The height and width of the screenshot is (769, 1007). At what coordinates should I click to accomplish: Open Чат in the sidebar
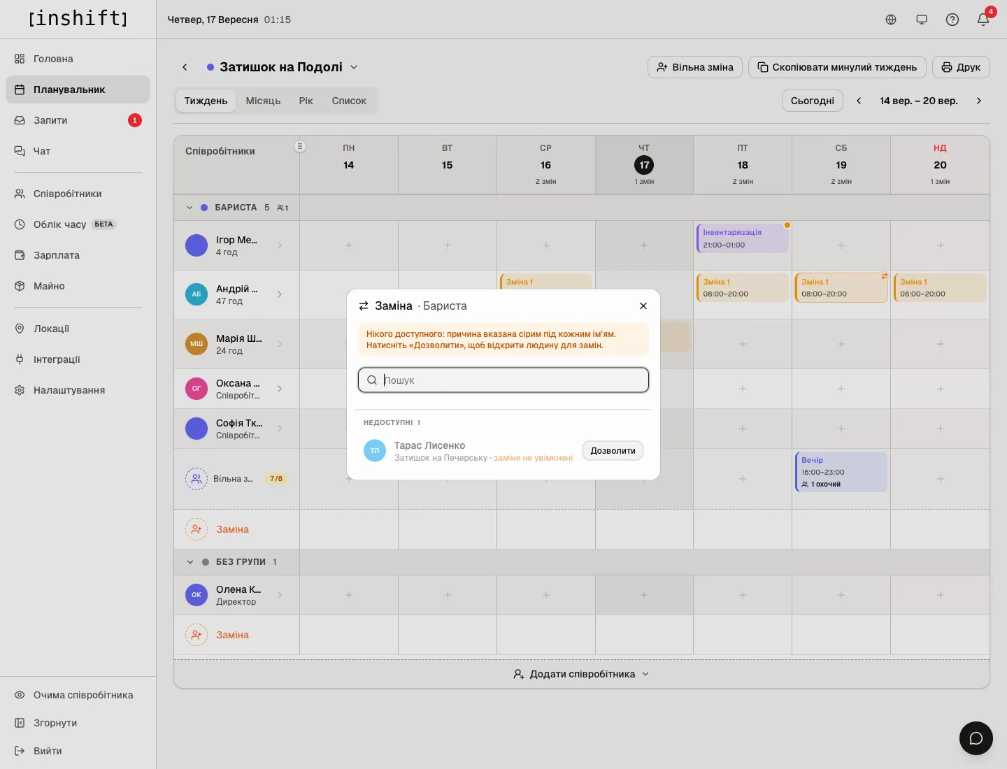click(x=78, y=151)
